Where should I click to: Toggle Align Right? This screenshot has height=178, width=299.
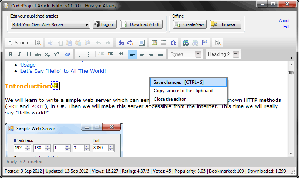tap(151, 54)
